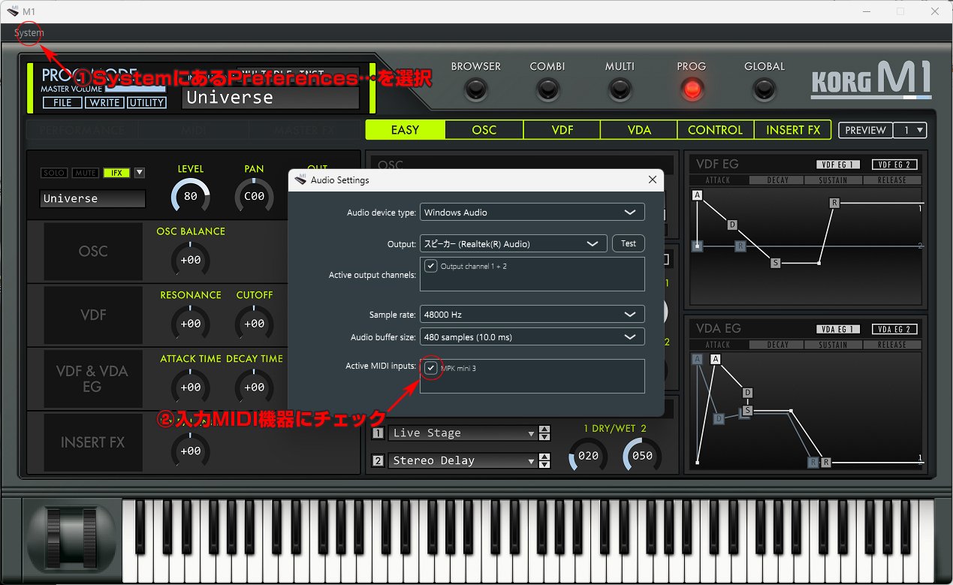Open the dropdown arrow beside IFX
Screen dimensions: 953x585
(139, 173)
